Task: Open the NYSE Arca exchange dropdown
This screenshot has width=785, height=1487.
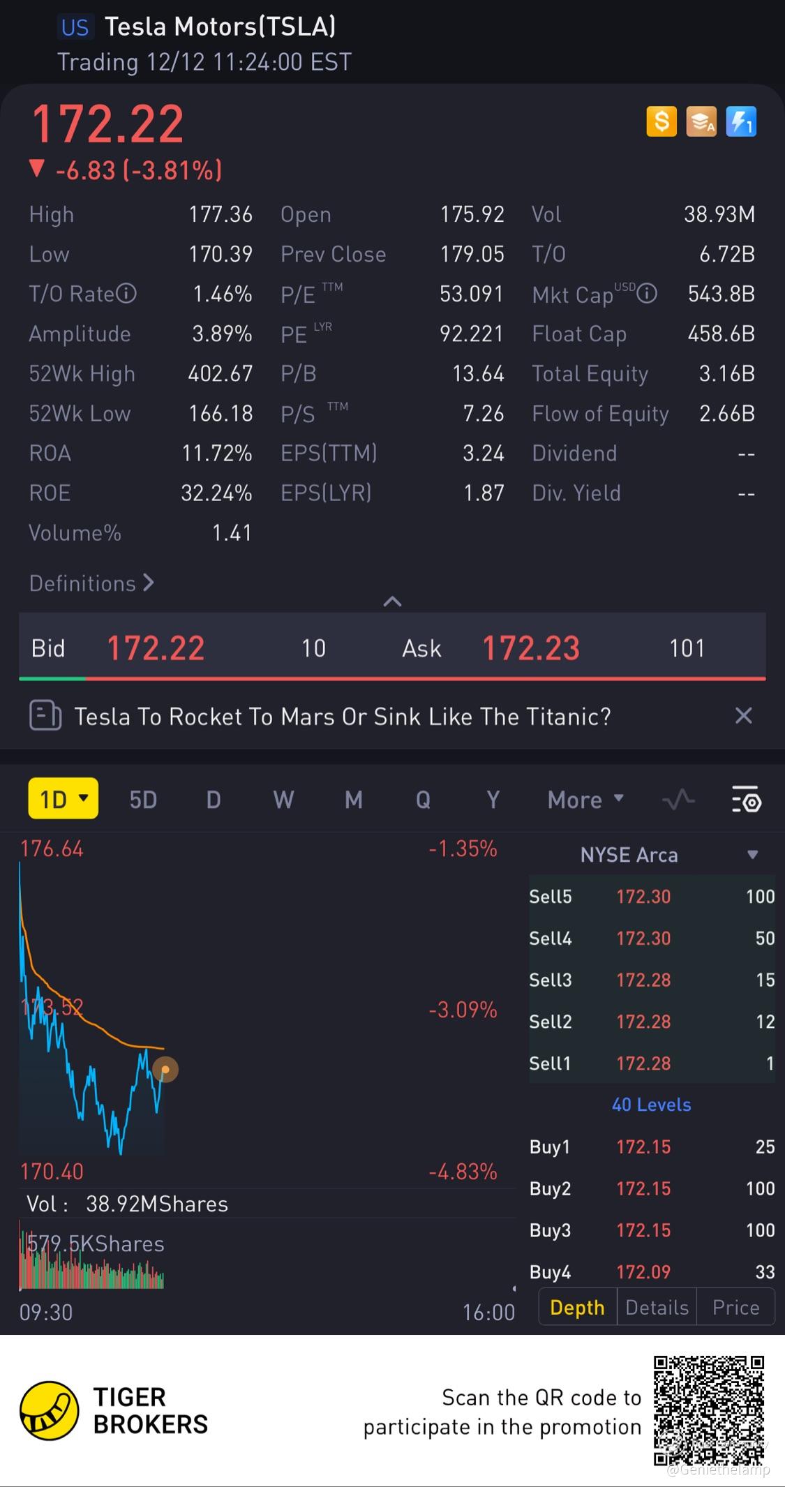Action: coord(669,855)
